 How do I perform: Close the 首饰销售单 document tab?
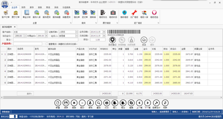coord(15,27)
